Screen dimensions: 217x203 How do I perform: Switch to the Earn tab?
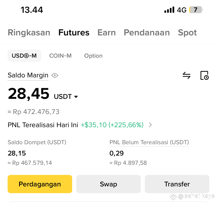pyautogui.click(x=107, y=33)
